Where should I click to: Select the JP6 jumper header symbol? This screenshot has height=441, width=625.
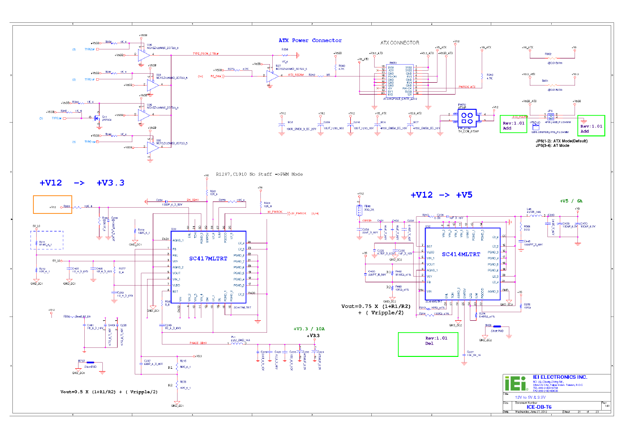tap(551, 116)
